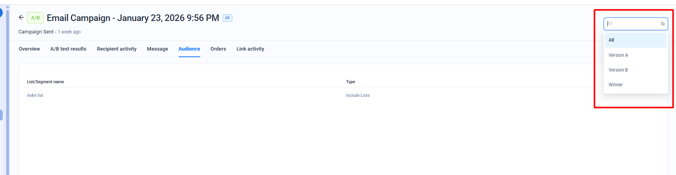Image resolution: width=676 pixels, height=175 pixels.
Task: Click the scroll-up arrow on left scrollbar
Action: tap(7, 7)
